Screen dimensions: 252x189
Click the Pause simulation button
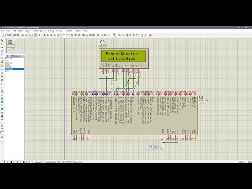pyautogui.click(x=17, y=162)
